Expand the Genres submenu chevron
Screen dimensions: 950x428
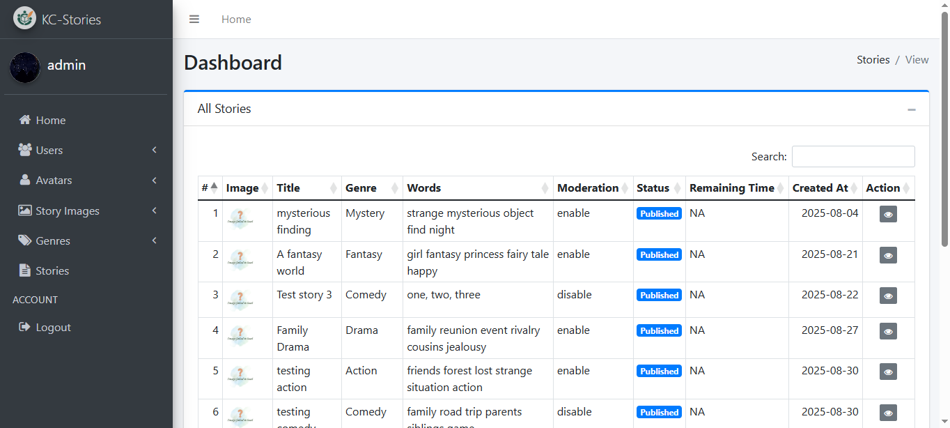pos(155,240)
